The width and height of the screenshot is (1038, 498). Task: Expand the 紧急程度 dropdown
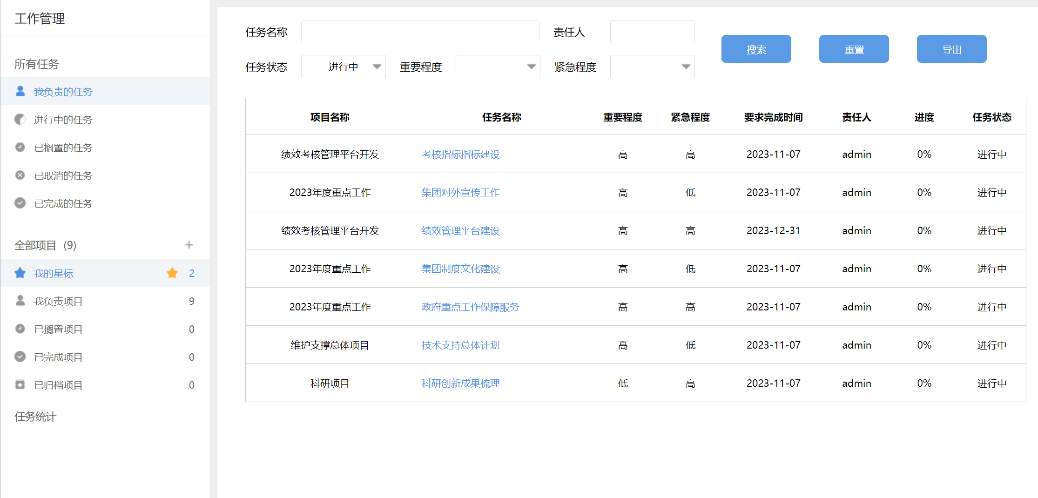[x=652, y=67]
